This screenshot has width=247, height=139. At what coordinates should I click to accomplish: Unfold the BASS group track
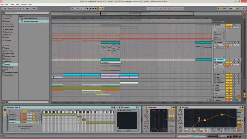click(213, 88)
